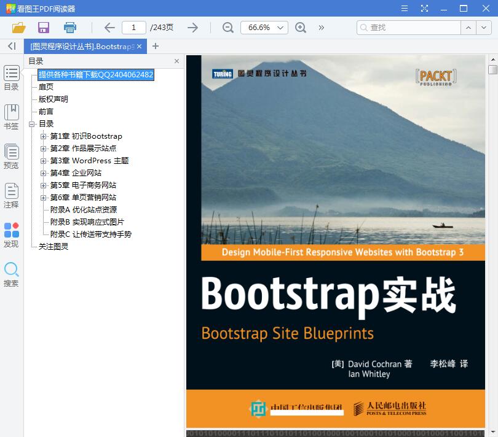The width and height of the screenshot is (498, 437).
Task: Show more toolbar options chevron
Action: pos(322,28)
